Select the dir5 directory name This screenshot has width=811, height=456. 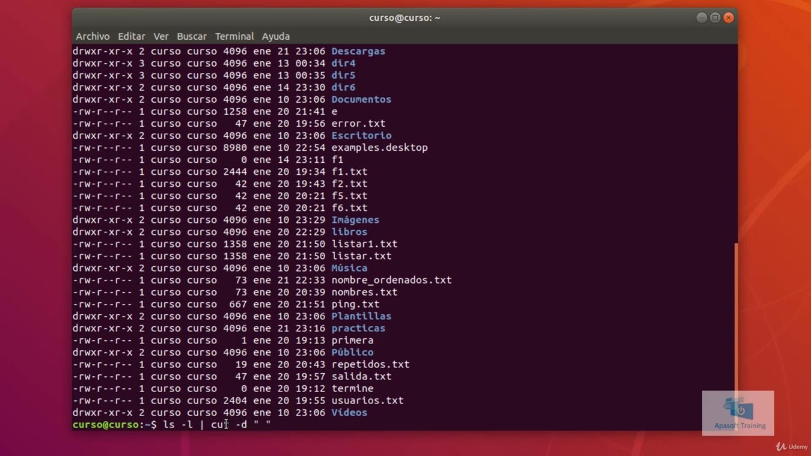pos(343,75)
